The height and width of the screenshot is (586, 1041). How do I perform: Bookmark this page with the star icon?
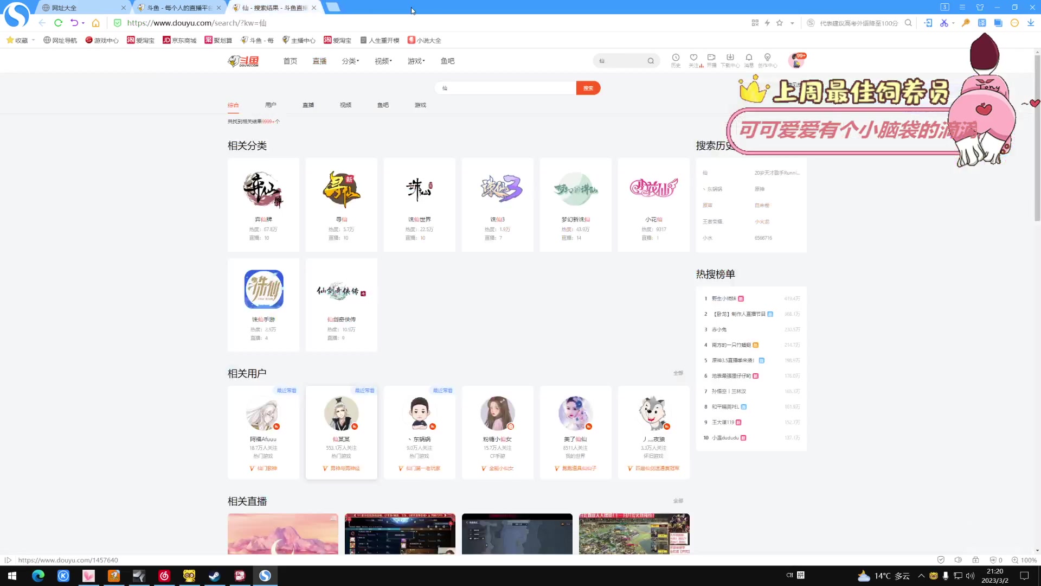click(x=780, y=23)
